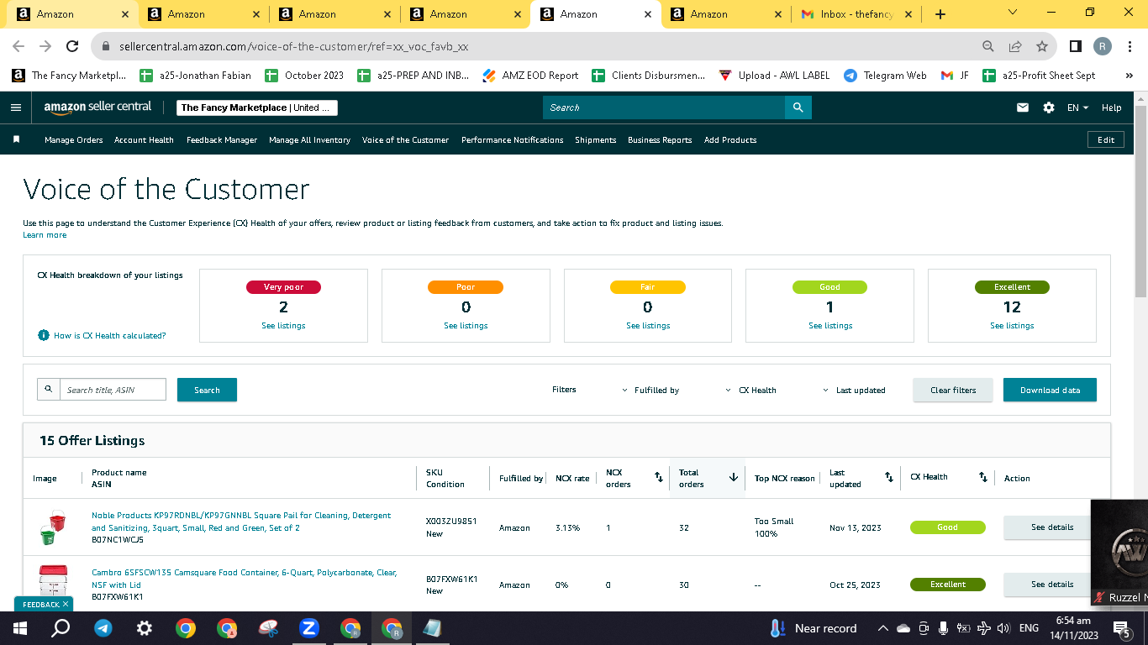
Task: Open the AMZ EOD Report bookmark
Action: click(530, 76)
